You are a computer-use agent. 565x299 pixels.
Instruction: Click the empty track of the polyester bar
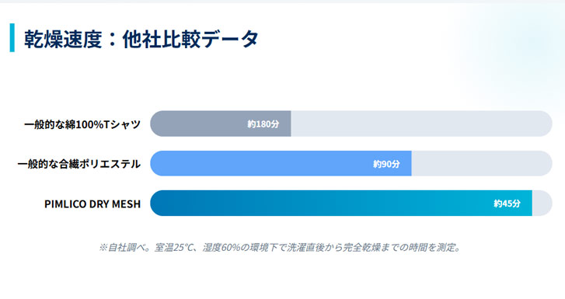click(482, 164)
